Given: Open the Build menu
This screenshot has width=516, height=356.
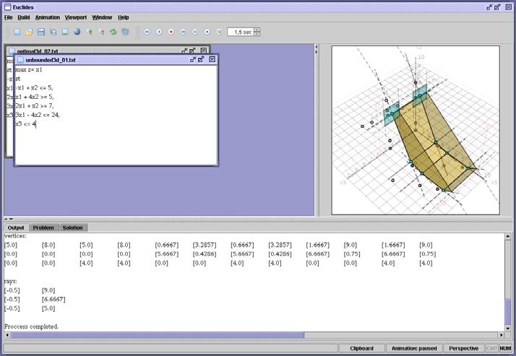Looking at the screenshot, I should tap(24, 17).
